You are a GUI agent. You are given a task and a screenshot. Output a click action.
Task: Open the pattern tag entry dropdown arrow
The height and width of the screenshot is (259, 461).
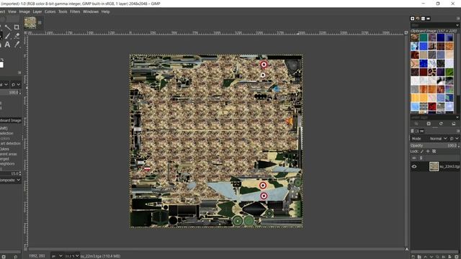click(457, 117)
